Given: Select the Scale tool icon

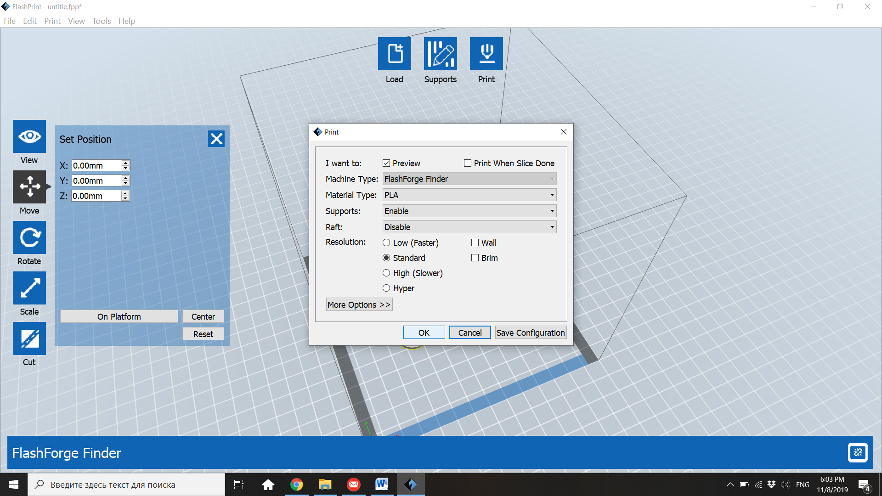Looking at the screenshot, I should (x=29, y=288).
